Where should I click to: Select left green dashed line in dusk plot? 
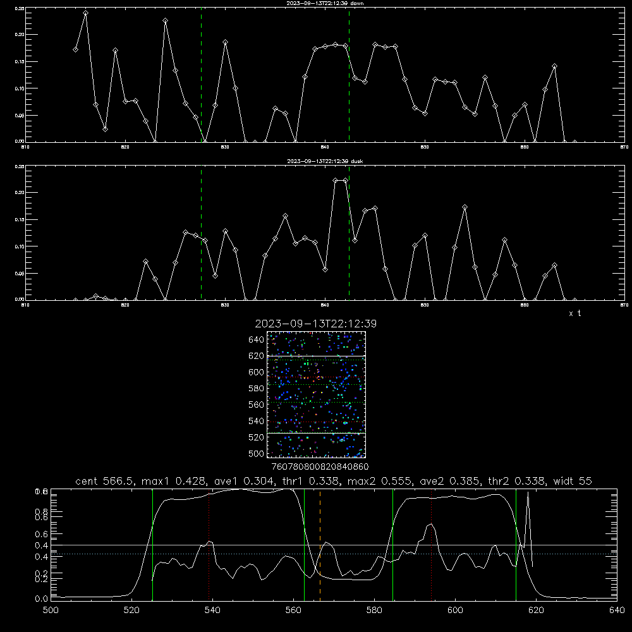click(201, 233)
